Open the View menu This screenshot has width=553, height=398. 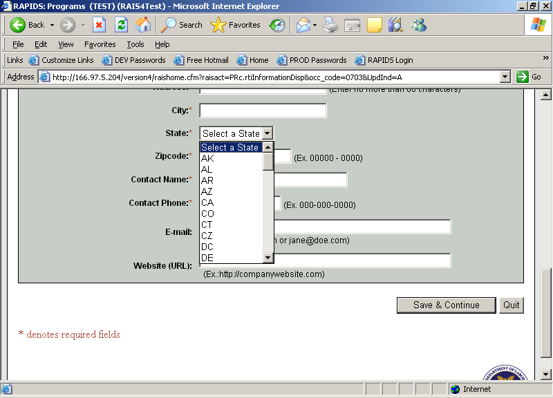point(66,44)
